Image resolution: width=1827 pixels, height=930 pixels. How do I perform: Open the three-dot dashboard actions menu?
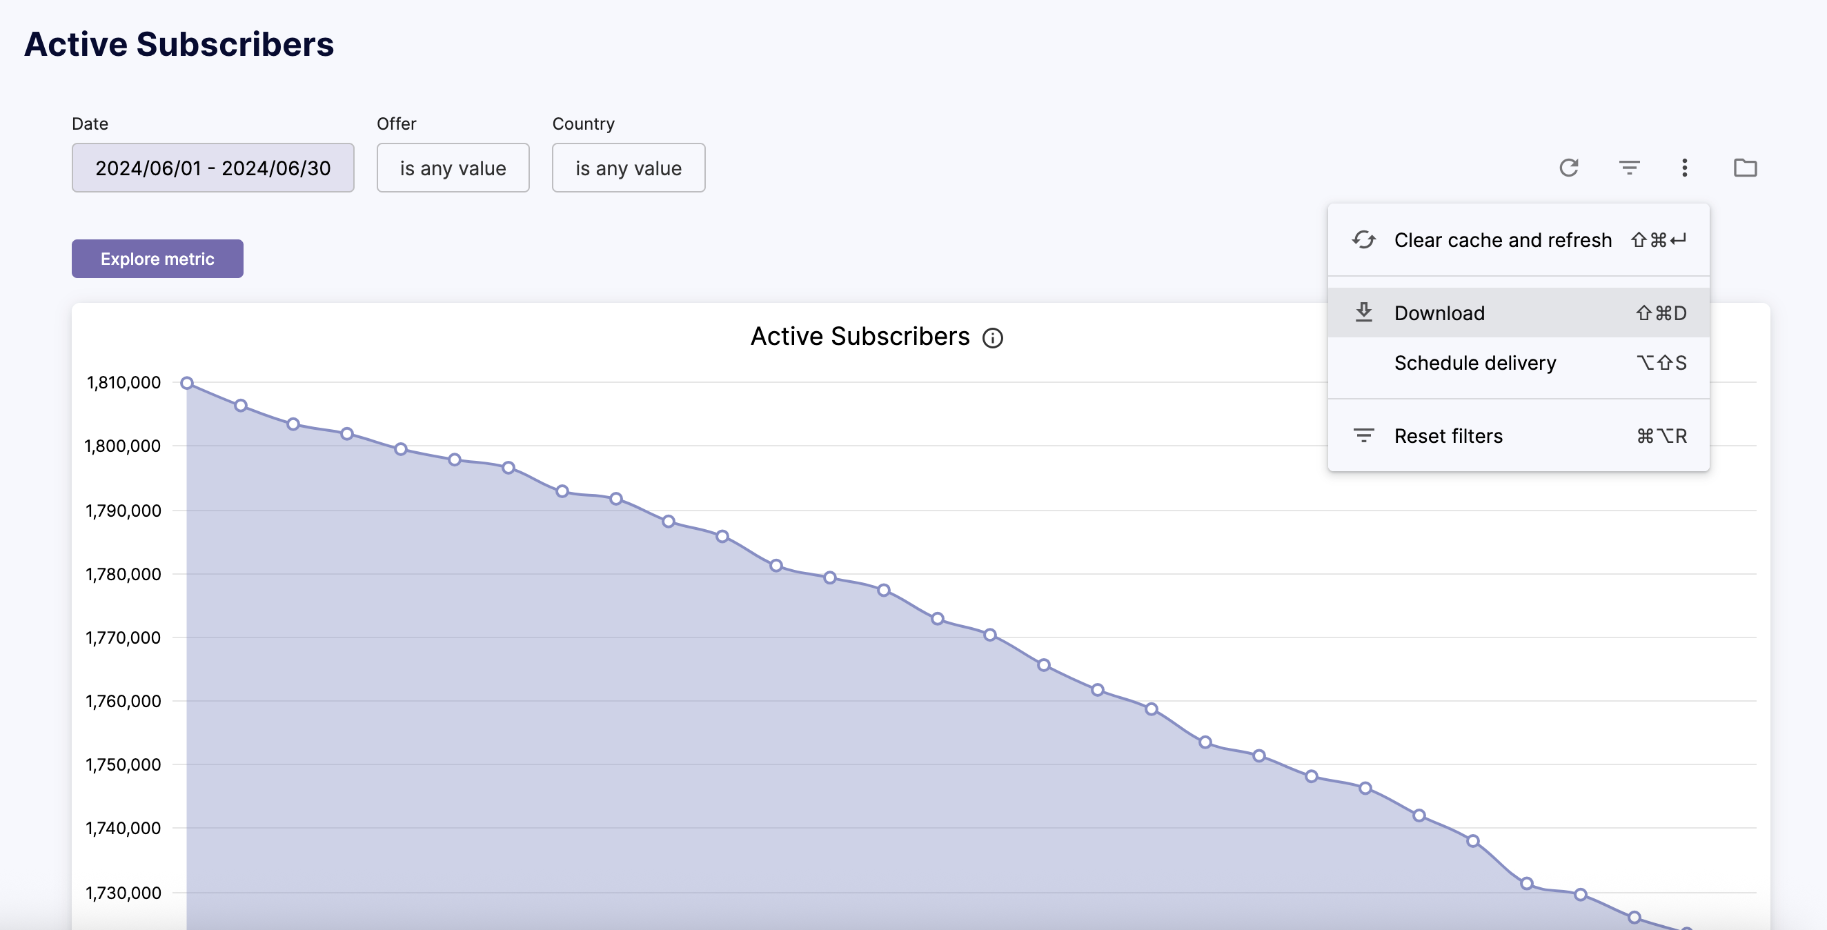(x=1684, y=168)
